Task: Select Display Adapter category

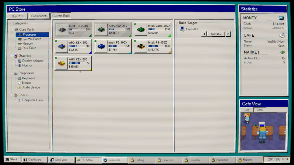Action: (33, 61)
